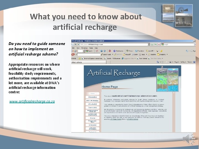Open the Page dropdown on command bar
The width and height of the screenshot is (199, 149).
[177, 62]
